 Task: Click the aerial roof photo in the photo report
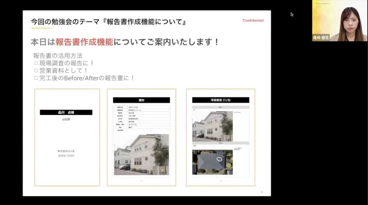pos(212,162)
